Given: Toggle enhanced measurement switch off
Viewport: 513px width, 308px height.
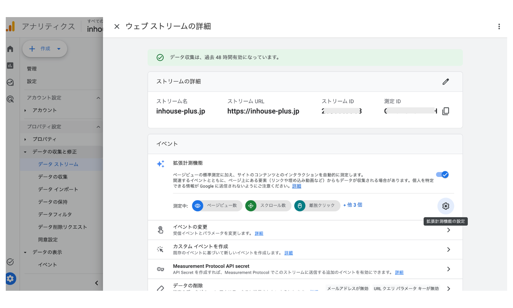Looking at the screenshot, I should click(443, 175).
